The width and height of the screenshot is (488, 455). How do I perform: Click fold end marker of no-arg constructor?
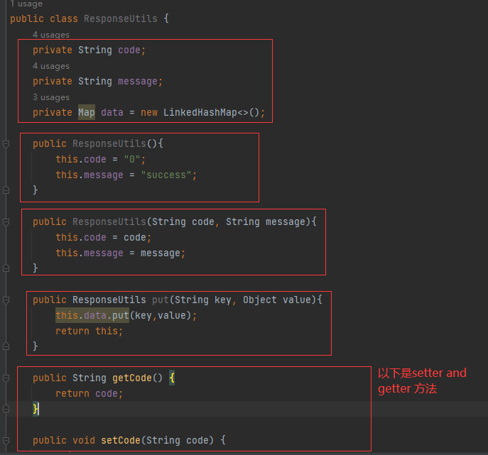tap(6, 190)
